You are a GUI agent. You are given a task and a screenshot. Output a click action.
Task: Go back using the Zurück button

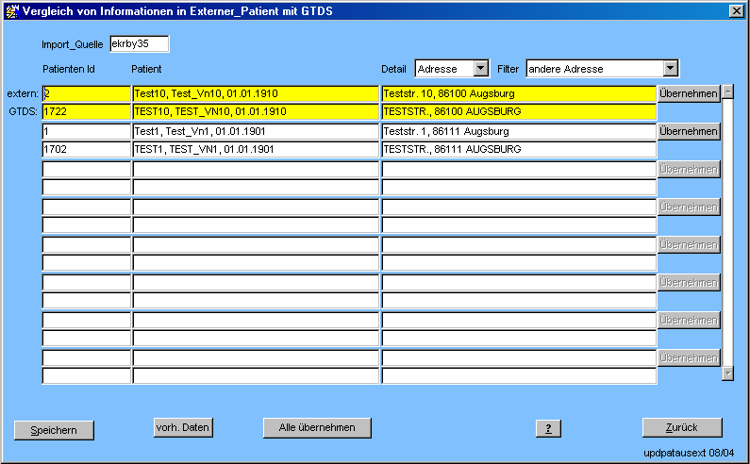[681, 427]
